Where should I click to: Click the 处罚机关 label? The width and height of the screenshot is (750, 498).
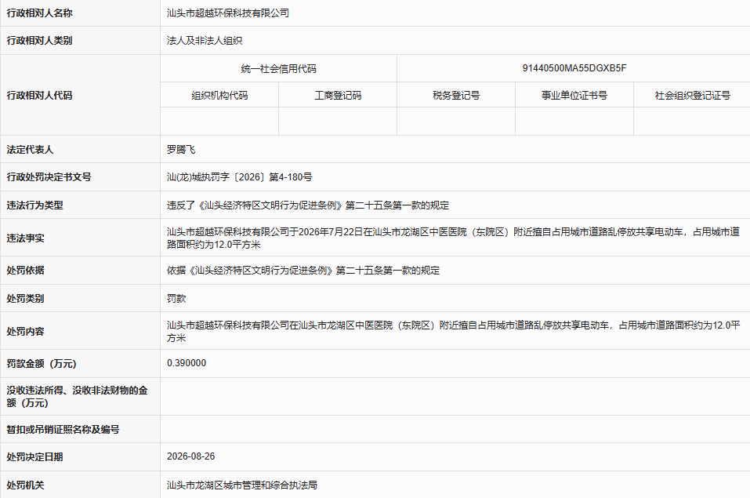pyautogui.click(x=25, y=485)
